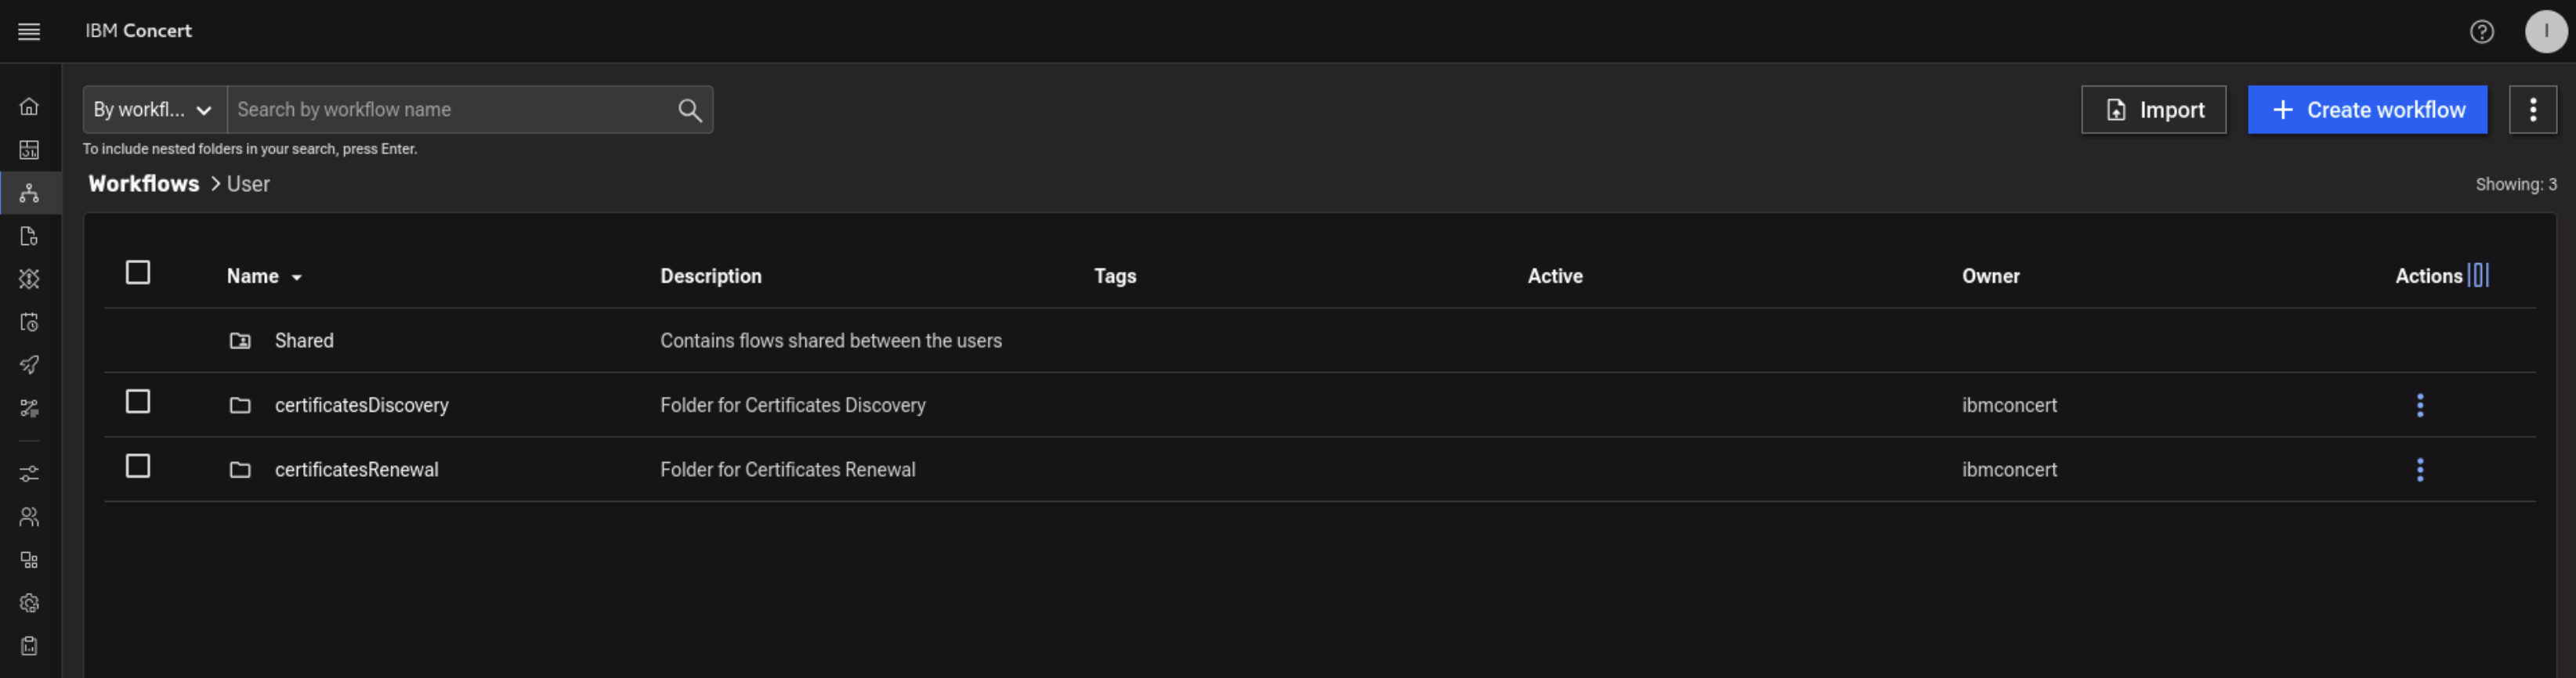Click the Import button

coord(2153,110)
